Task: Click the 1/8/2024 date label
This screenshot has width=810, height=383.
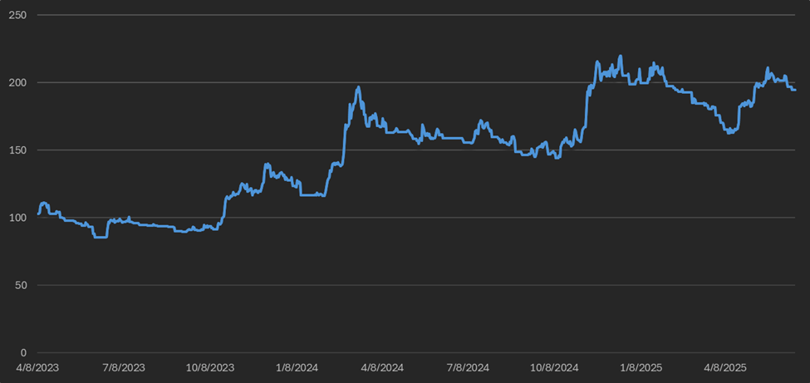Action: pyautogui.click(x=297, y=368)
